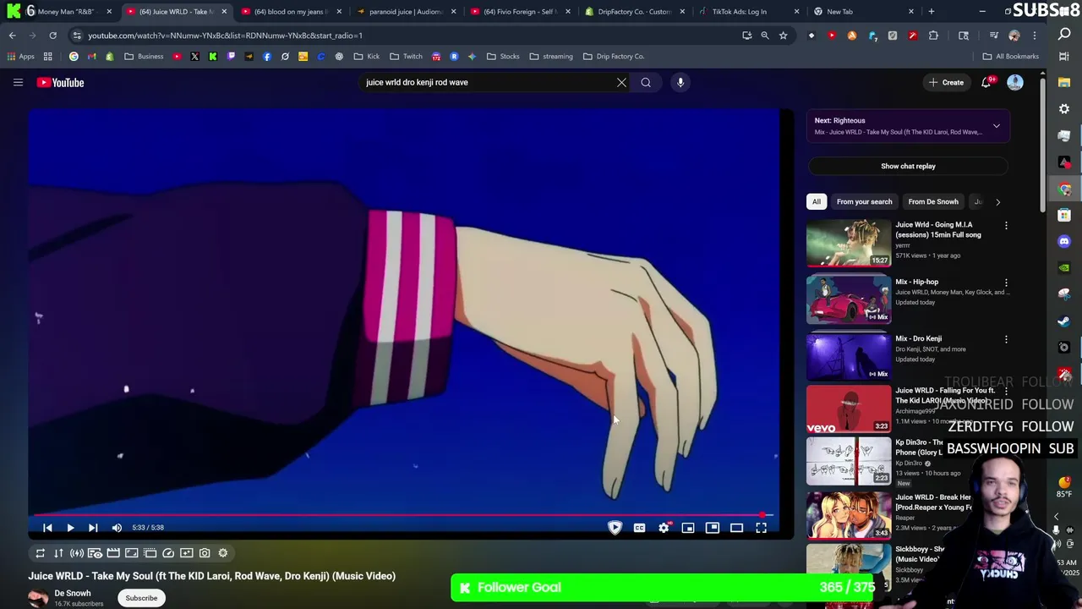The width and height of the screenshot is (1082, 609).
Task: Open the Stocks bookmarks folder
Action: point(503,57)
